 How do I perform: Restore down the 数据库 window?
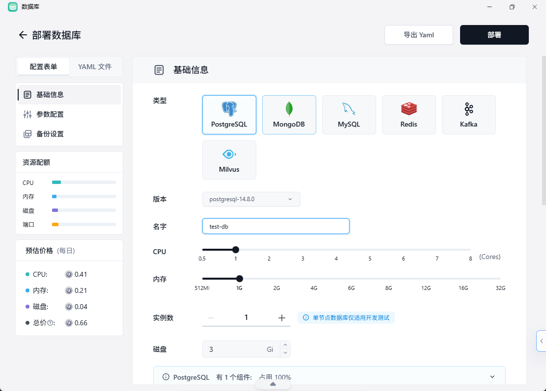[512, 6]
